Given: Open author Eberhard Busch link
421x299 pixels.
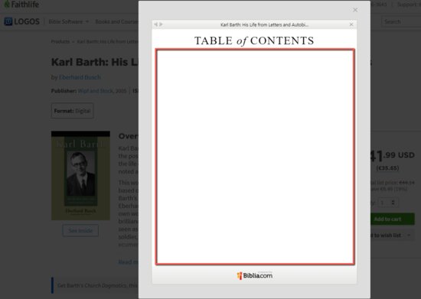Looking at the screenshot, I should [80, 77].
